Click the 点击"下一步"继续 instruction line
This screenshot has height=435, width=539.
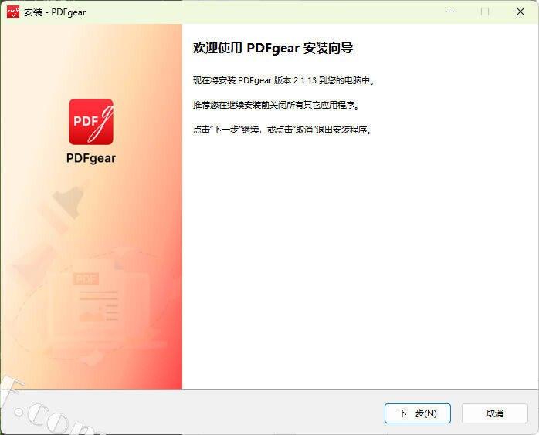(x=283, y=130)
